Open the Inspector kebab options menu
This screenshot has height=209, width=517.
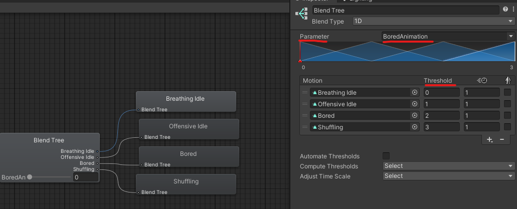[x=513, y=10]
